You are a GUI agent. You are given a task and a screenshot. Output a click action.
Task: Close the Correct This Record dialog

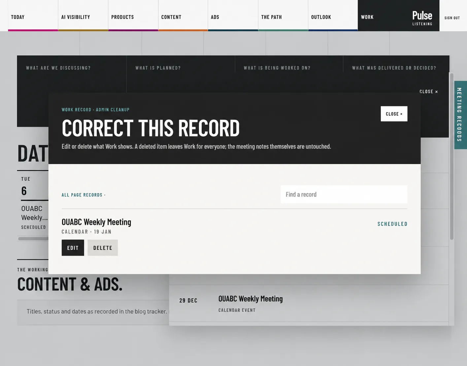coord(394,114)
